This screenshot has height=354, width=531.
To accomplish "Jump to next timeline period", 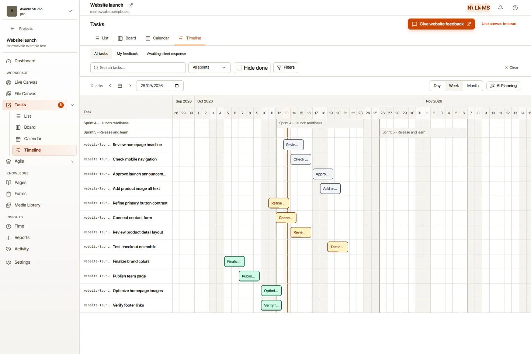I will 130,86.
